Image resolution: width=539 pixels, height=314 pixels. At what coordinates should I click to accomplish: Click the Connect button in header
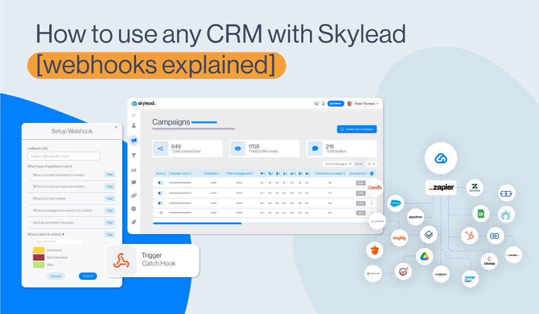coord(336,104)
